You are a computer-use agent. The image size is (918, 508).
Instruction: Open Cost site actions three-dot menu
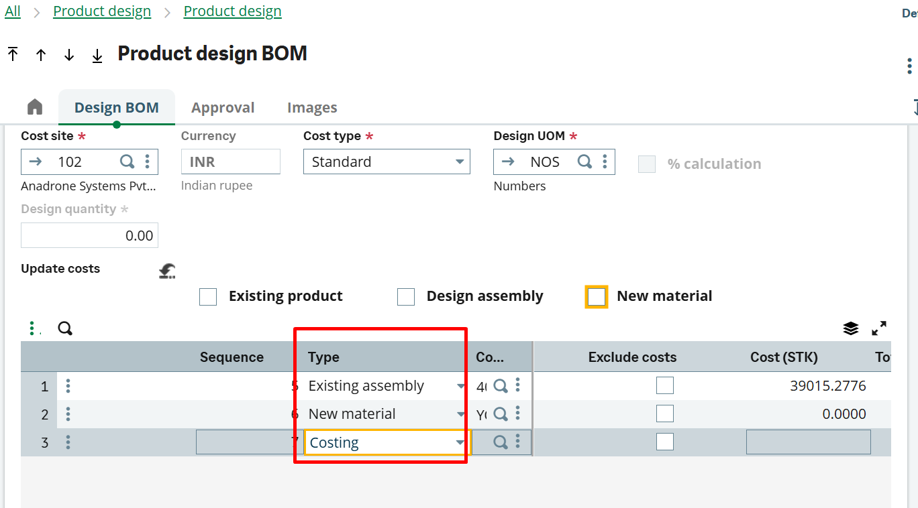pos(147,162)
